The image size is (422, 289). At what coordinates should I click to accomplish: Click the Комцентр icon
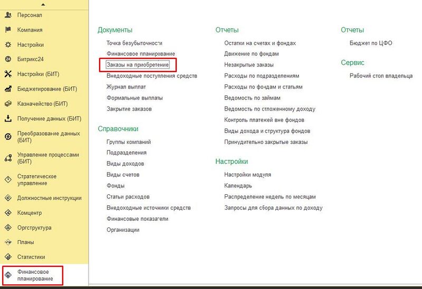pos(8,213)
